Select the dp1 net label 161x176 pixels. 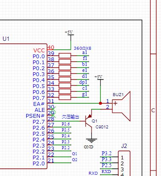coord(83,82)
